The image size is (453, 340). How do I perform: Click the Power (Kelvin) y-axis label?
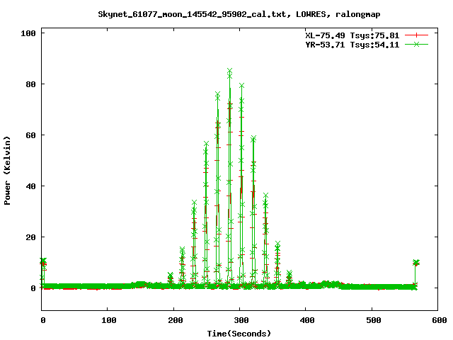(x=8, y=169)
